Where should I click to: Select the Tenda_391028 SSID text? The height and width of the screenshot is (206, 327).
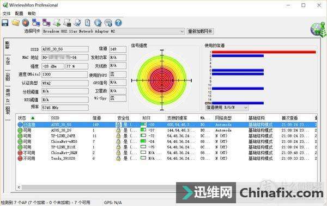pyautogui.click(x=63, y=159)
